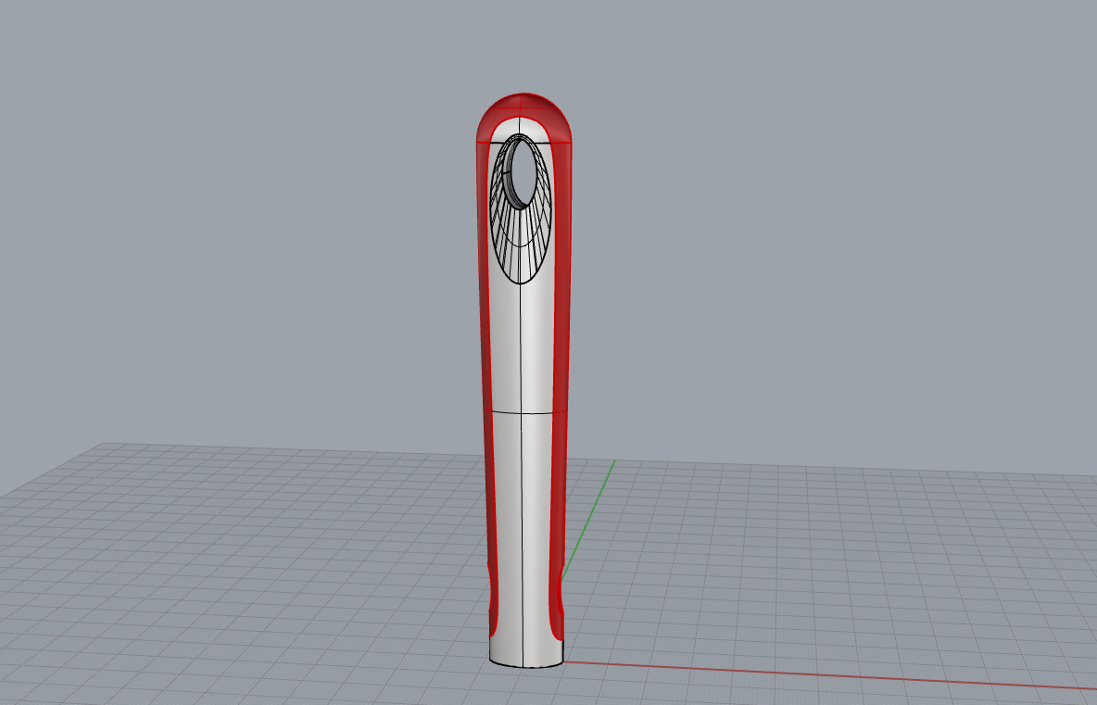Click the horizontal seam across the handle
This screenshot has width=1097, height=705.
[540, 412]
